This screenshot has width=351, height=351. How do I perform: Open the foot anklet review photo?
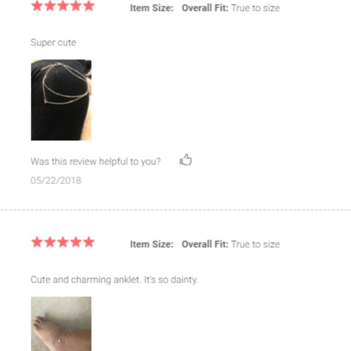coord(61,324)
